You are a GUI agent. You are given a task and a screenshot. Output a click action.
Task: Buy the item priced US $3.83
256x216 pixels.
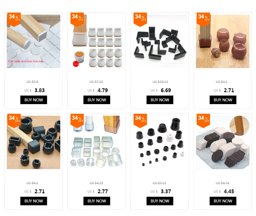[x=34, y=100]
